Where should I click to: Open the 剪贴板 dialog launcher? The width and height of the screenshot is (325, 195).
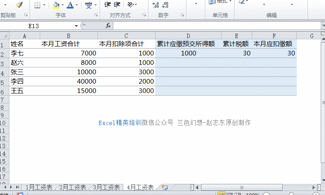[26, 15]
